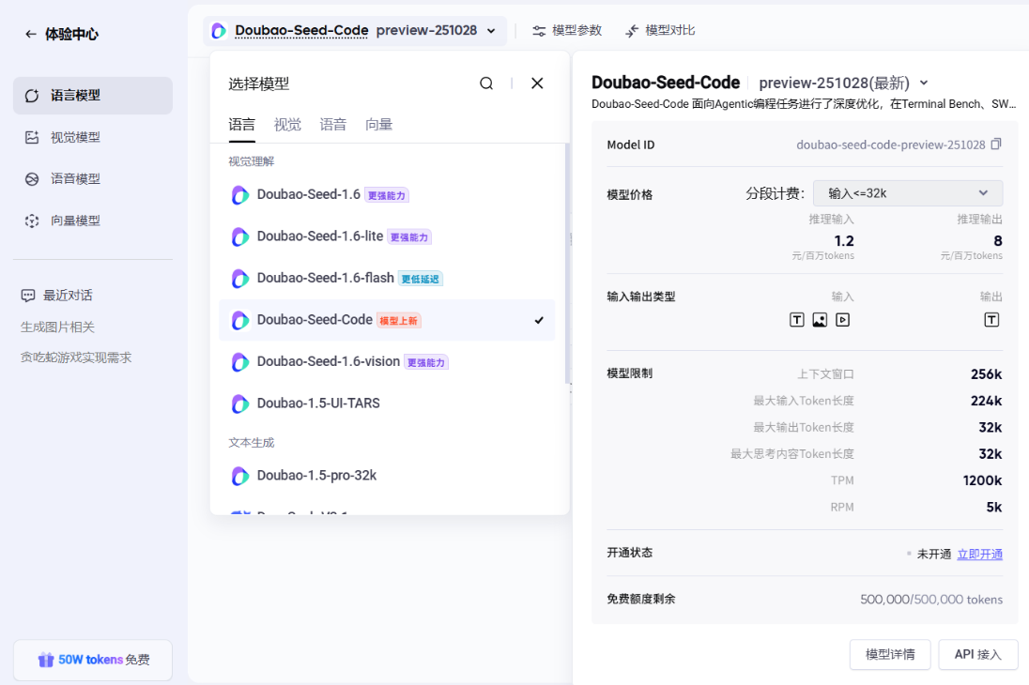Select Doubao-Seed-1.6-vision model
This screenshot has height=685, width=1029.
point(387,361)
